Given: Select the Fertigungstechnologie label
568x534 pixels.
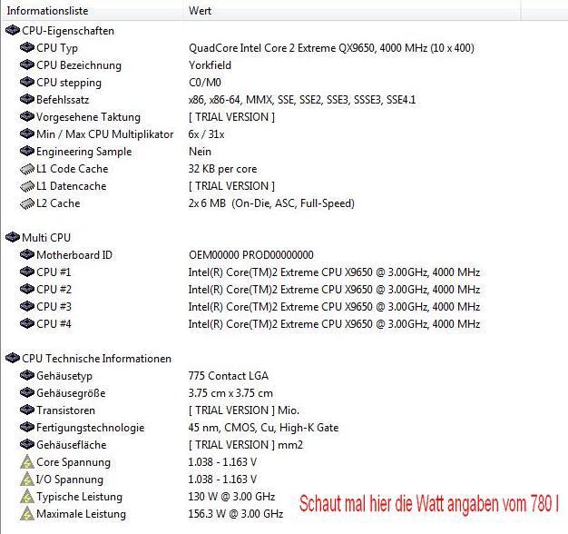Looking at the screenshot, I should tap(91, 428).
